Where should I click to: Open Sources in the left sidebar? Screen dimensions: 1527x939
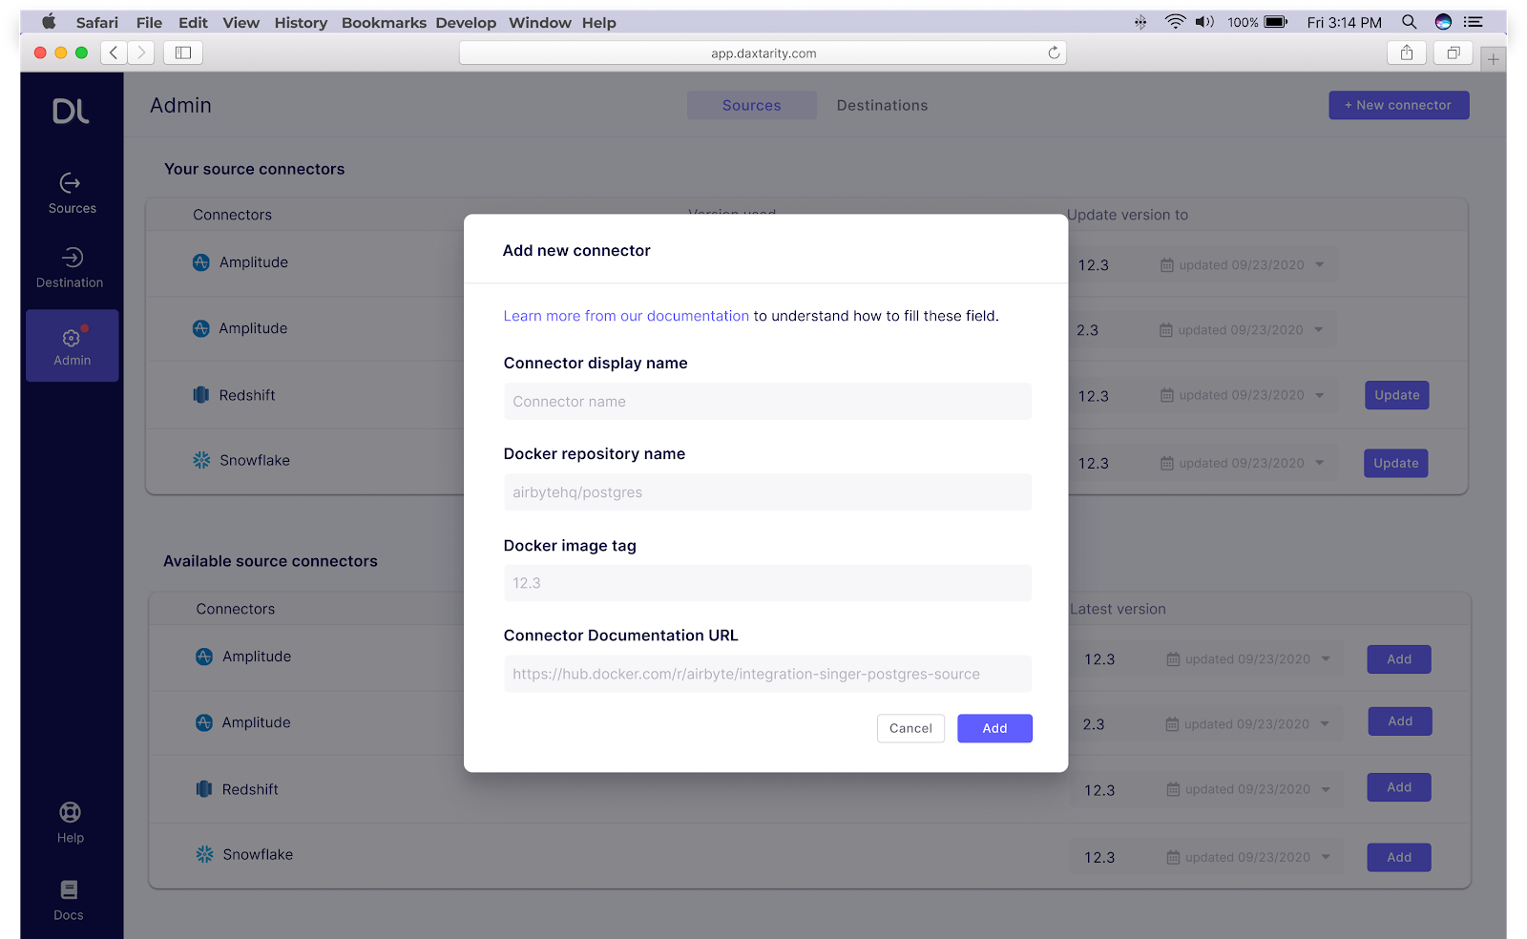click(72, 194)
